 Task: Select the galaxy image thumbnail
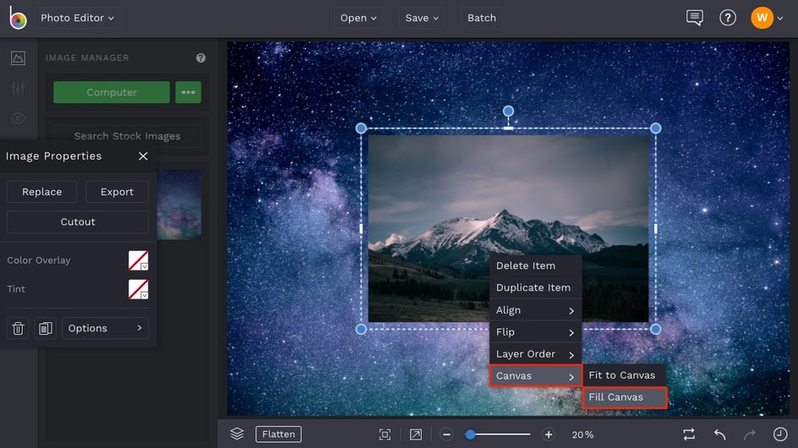(179, 205)
